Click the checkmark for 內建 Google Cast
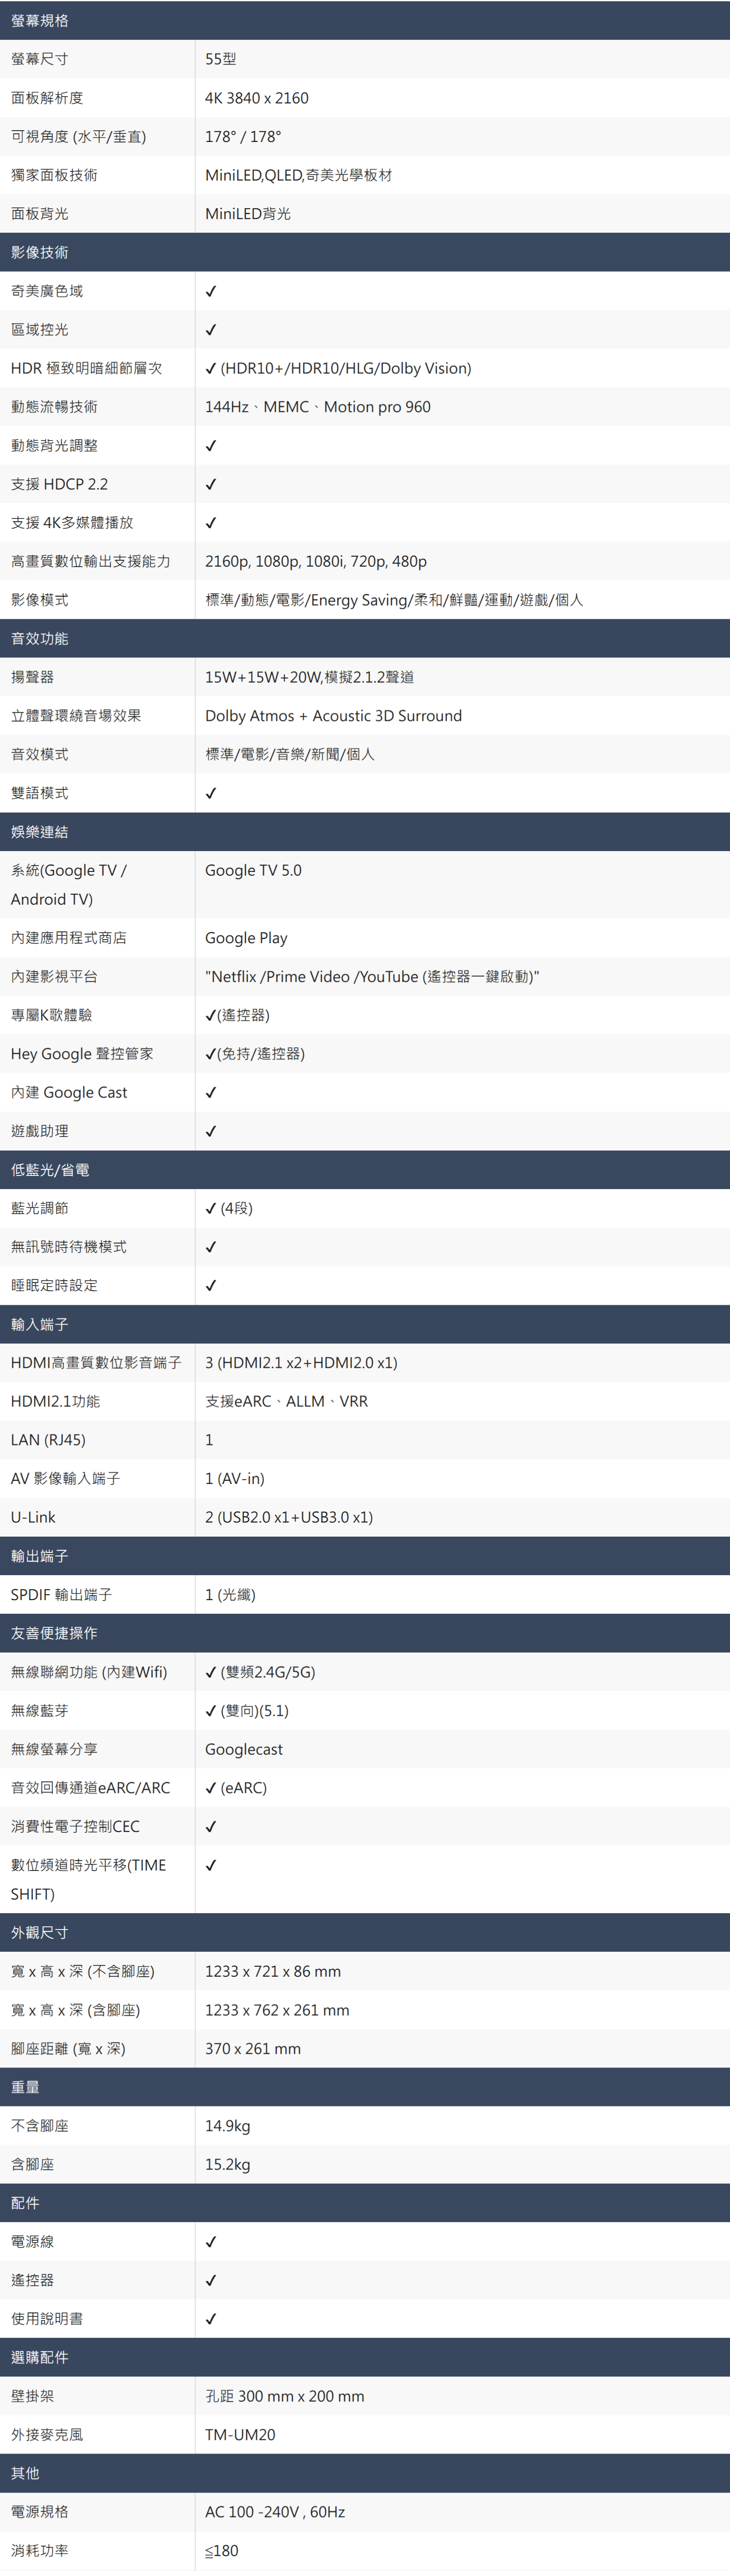The image size is (730, 2571). click(x=210, y=1093)
